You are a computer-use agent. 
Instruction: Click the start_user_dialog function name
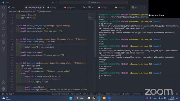click(x=36, y=26)
